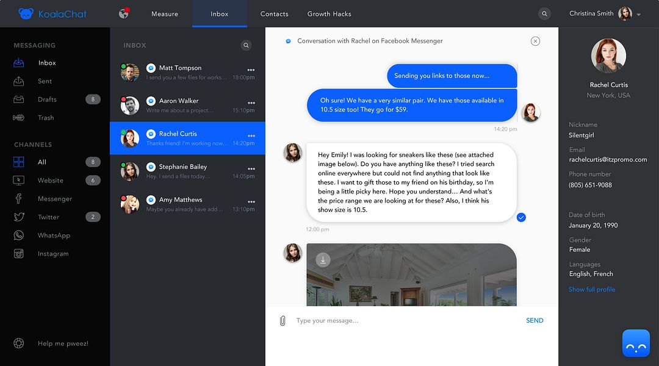Click the KoalaChat koala logo
Viewport: 659px width, 366px height.
26,13
